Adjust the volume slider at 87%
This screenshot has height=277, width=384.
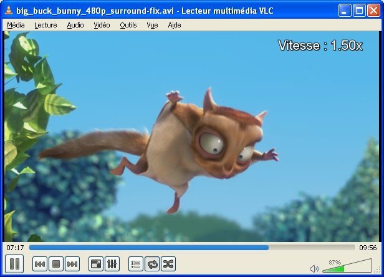point(347,266)
